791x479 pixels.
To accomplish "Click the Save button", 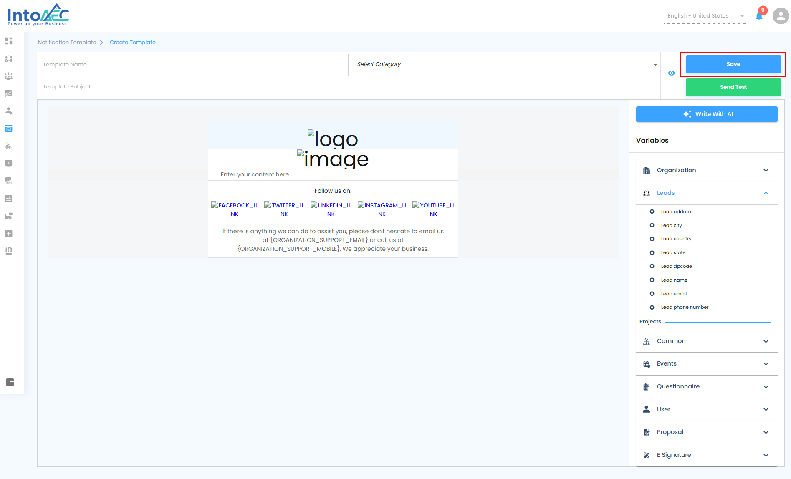I will point(733,64).
